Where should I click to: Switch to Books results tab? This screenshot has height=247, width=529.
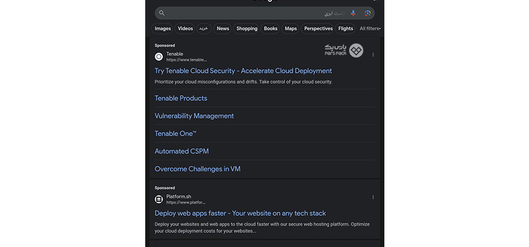tap(270, 29)
